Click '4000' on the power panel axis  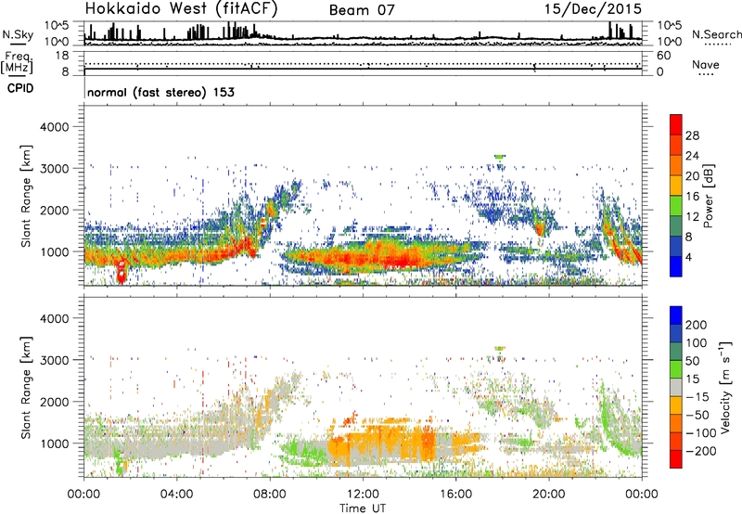tap(55, 127)
